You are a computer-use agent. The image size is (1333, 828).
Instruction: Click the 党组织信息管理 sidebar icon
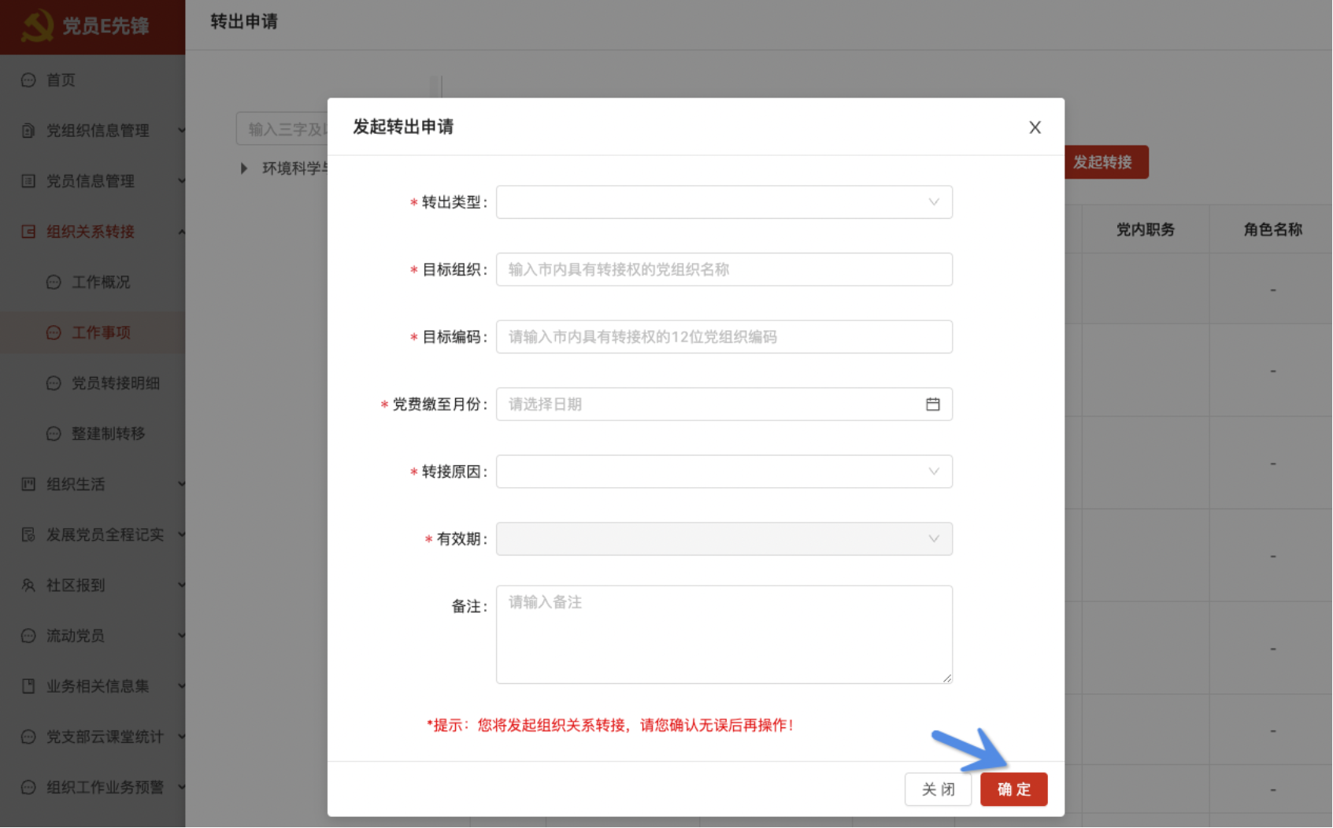point(28,131)
